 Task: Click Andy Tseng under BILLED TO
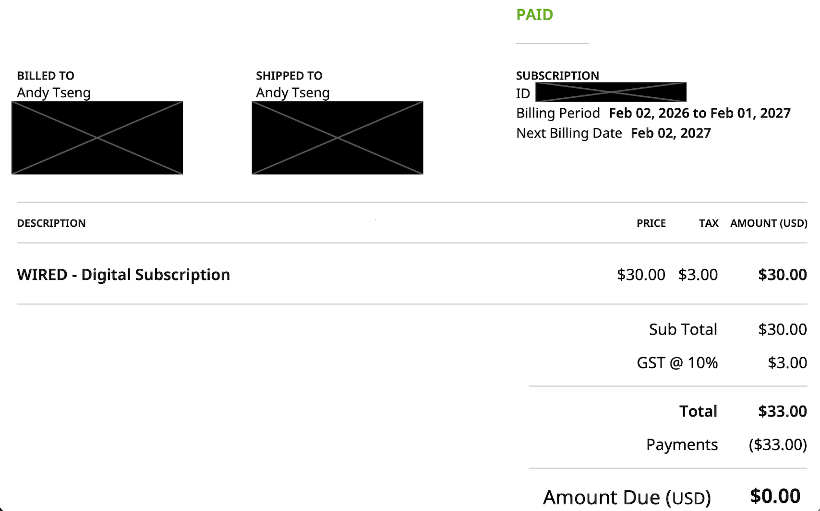54,93
